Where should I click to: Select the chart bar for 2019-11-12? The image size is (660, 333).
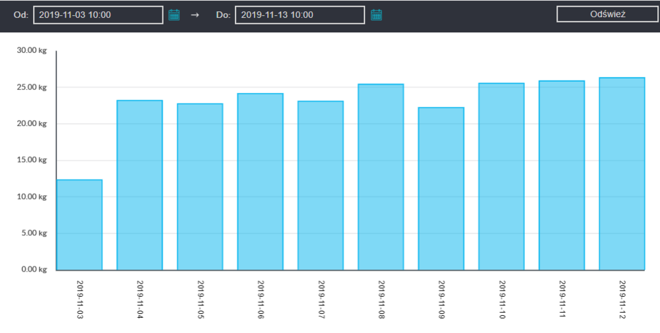click(x=622, y=174)
